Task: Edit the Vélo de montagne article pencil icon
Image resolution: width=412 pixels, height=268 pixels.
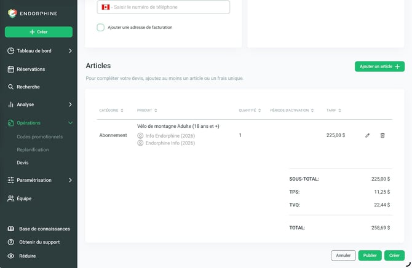Action: [367, 135]
